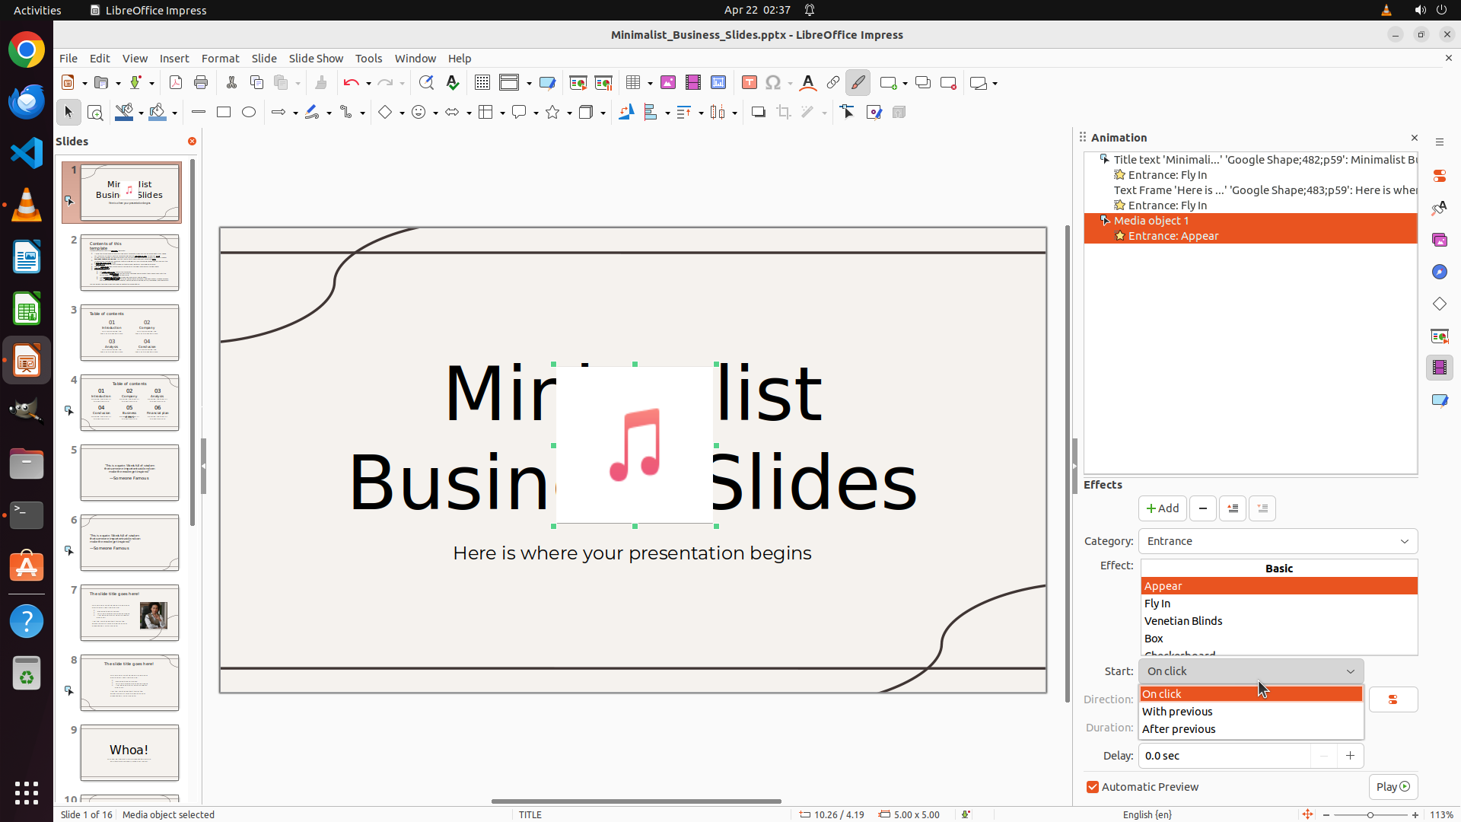Click the zoom slider in status bar

coord(1370,814)
